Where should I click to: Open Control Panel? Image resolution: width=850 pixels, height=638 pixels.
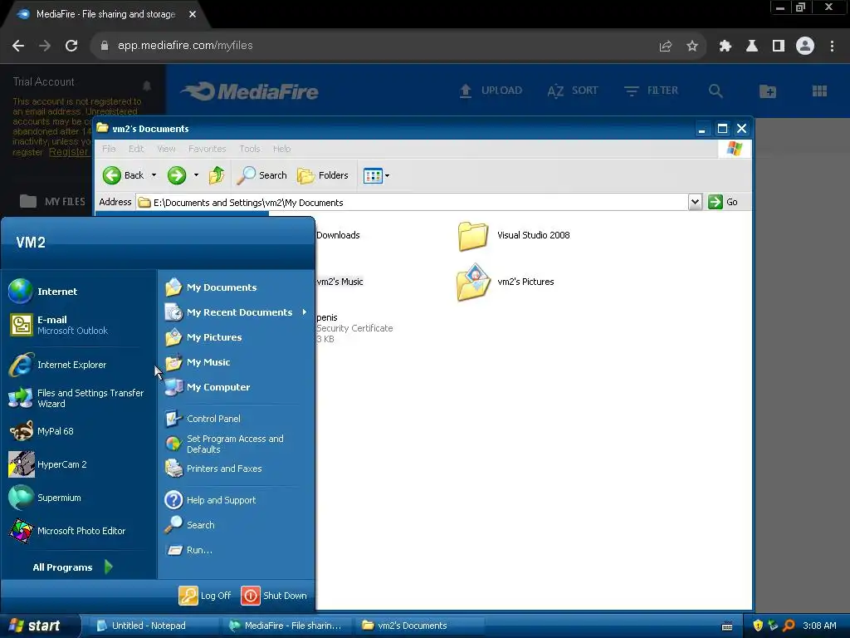pyautogui.click(x=203, y=419)
